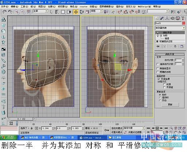
Task: Click the Auto Key button
Action: pyautogui.click(x=117, y=128)
